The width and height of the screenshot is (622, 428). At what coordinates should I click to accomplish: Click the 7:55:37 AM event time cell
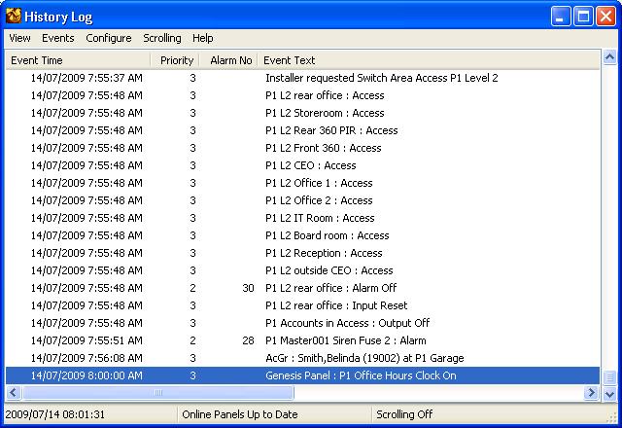[x=86, y=78]
